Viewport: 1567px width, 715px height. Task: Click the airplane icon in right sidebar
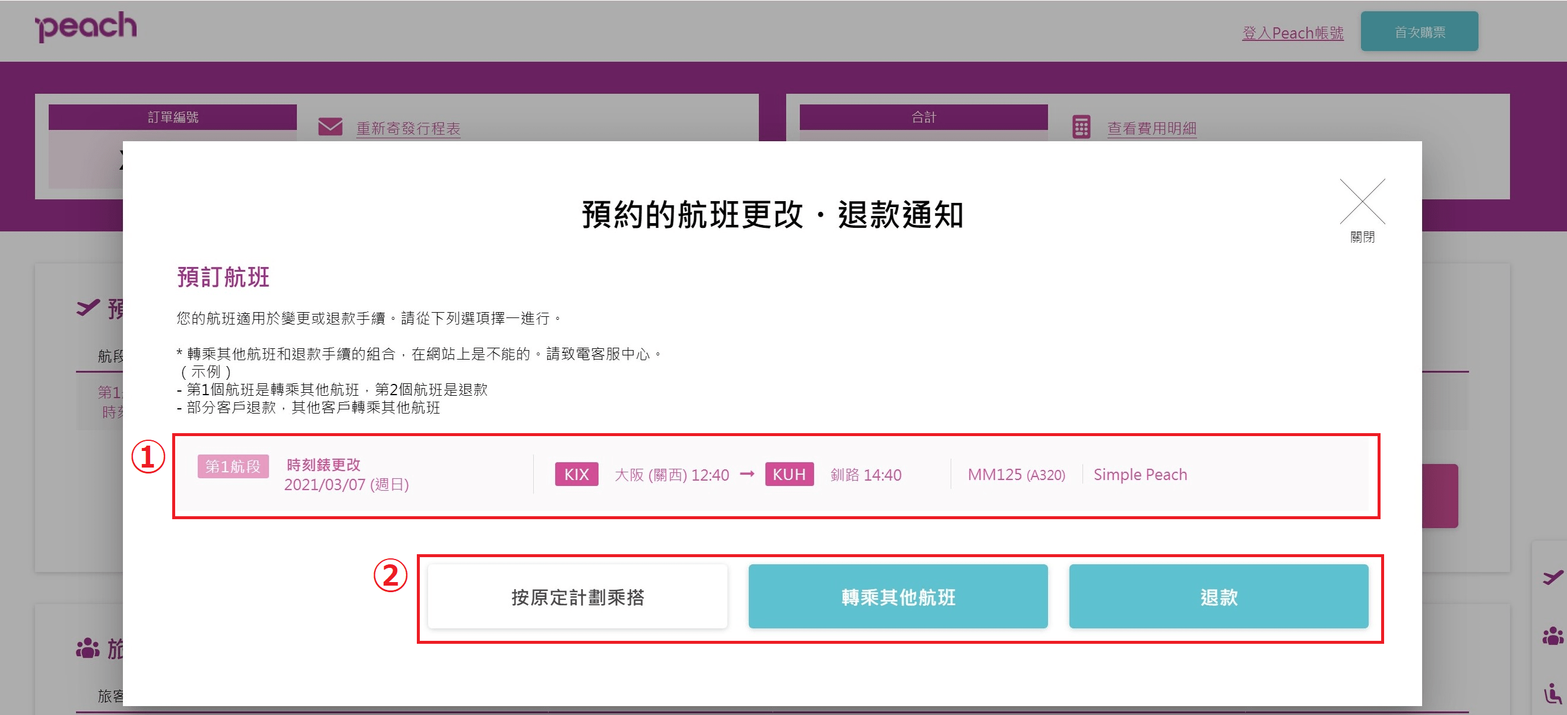pos(1552,576)
